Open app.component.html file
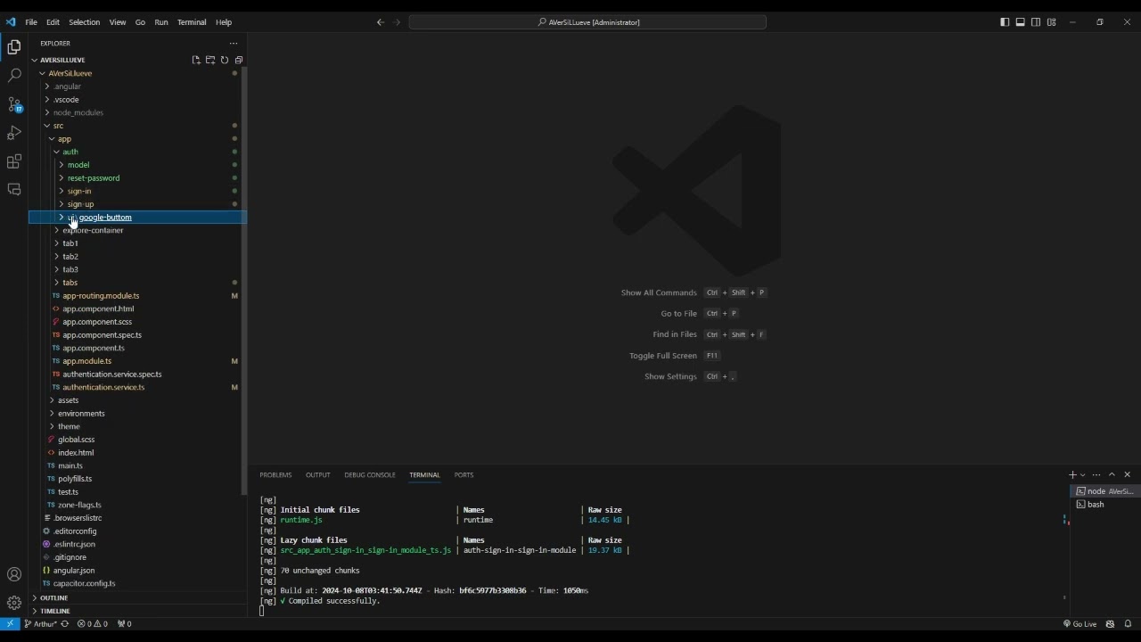Screen dimensions: 1141x642 click(x=98, y=309)
